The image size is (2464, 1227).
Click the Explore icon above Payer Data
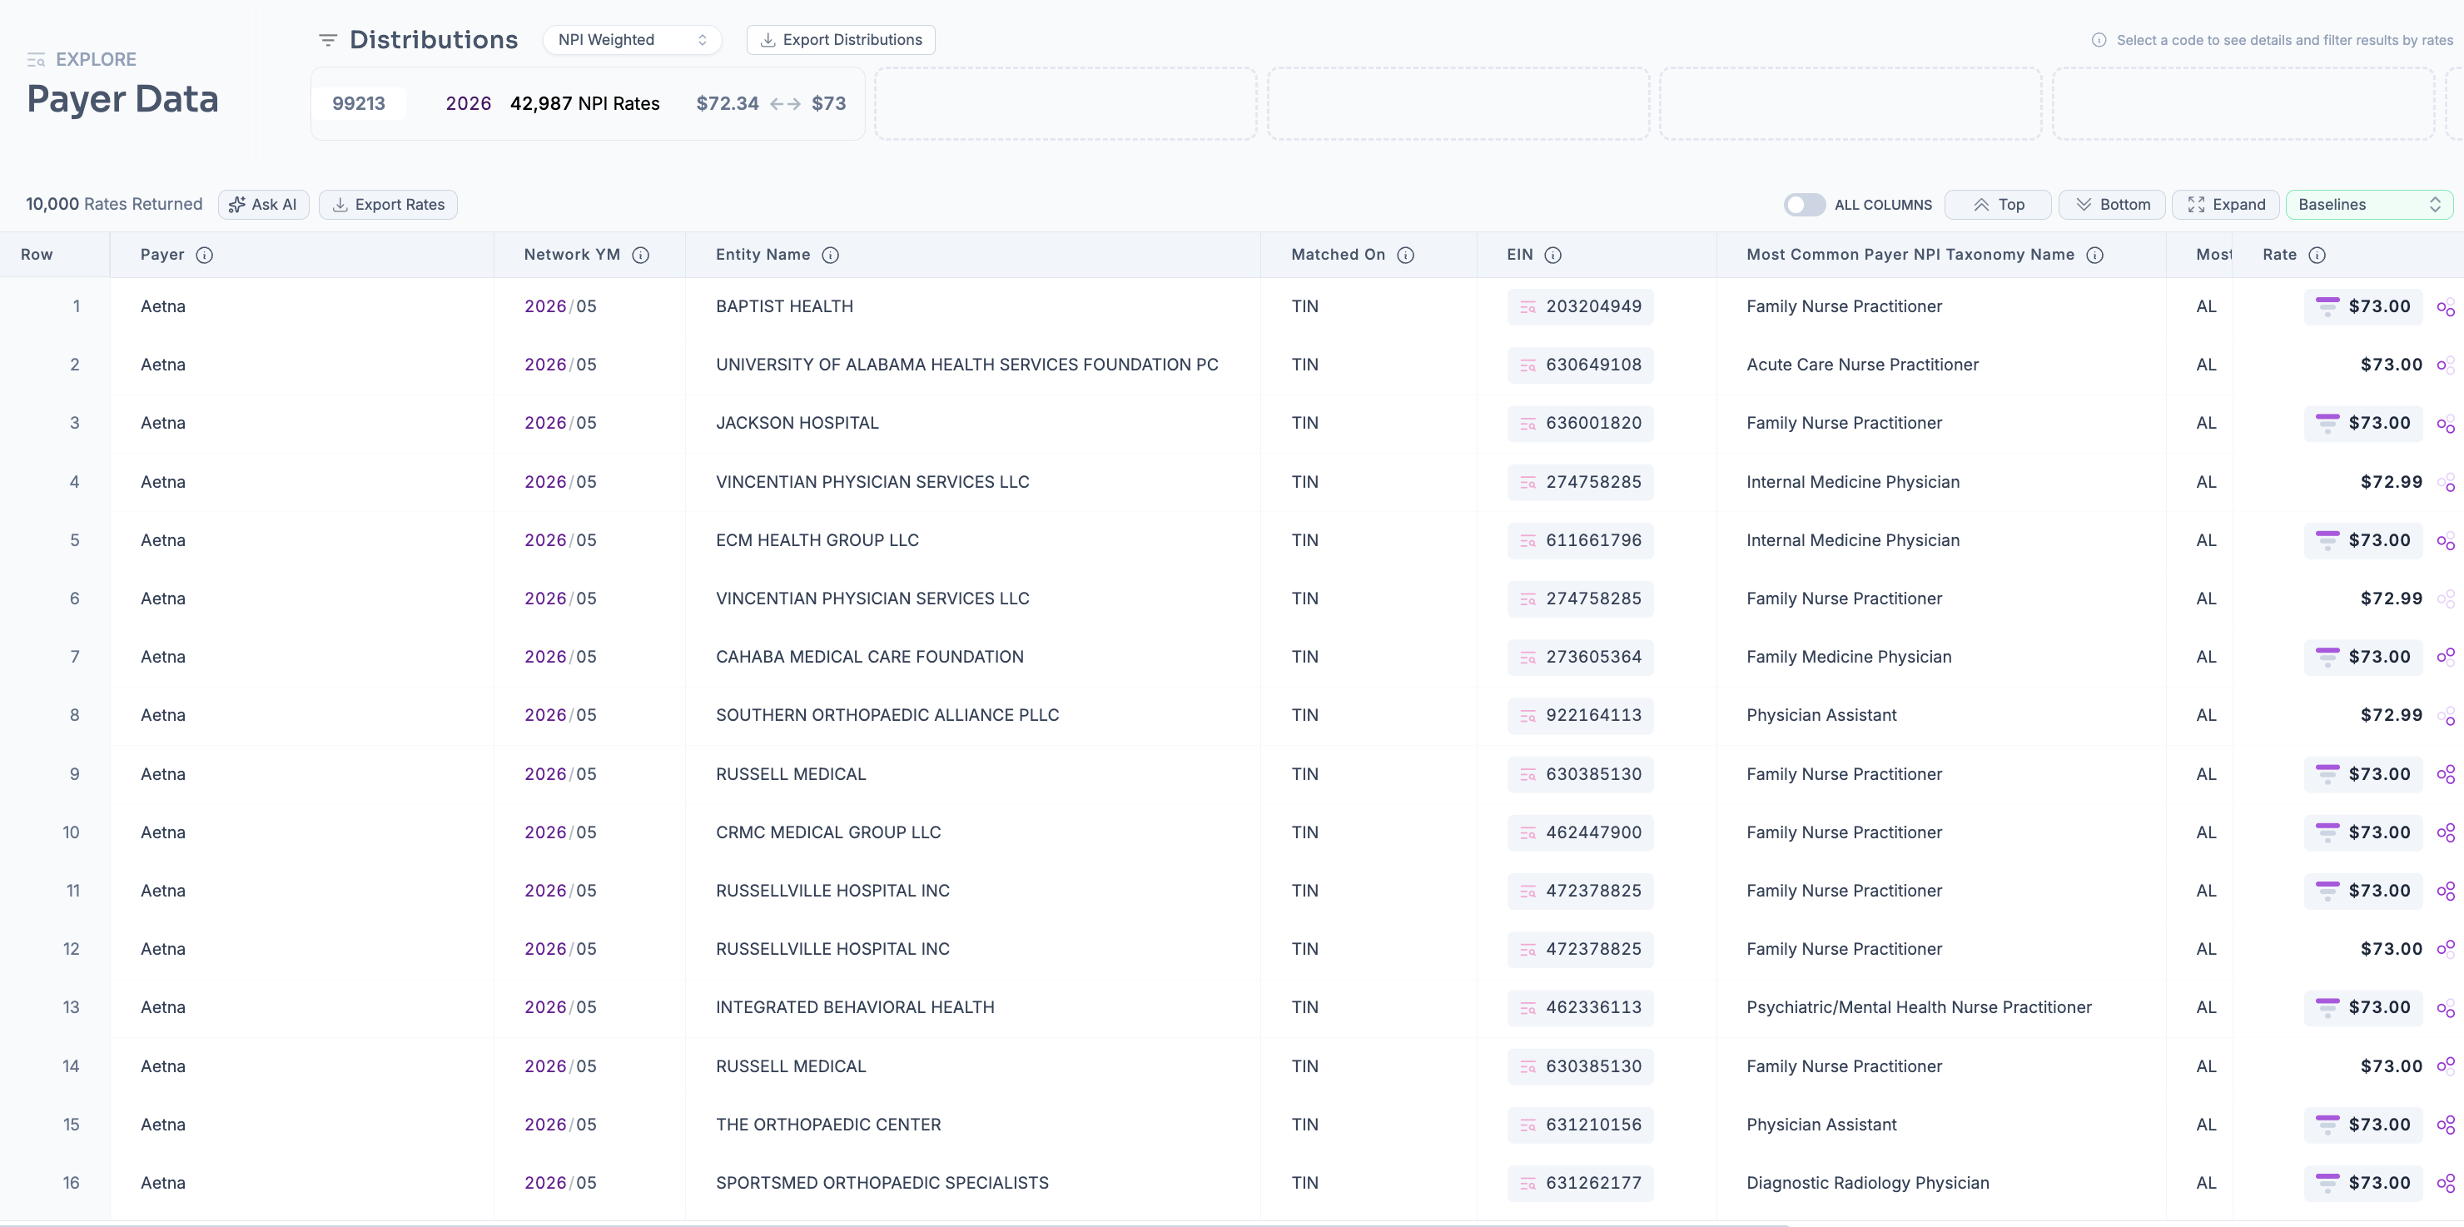[x=37, y=60]
